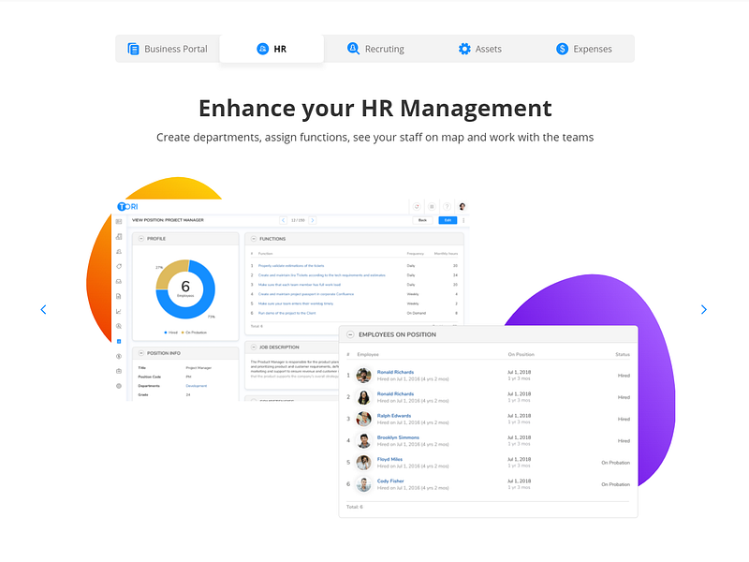
Task: Collapse the PROFILE panel
Action: [x=141, y=238]
